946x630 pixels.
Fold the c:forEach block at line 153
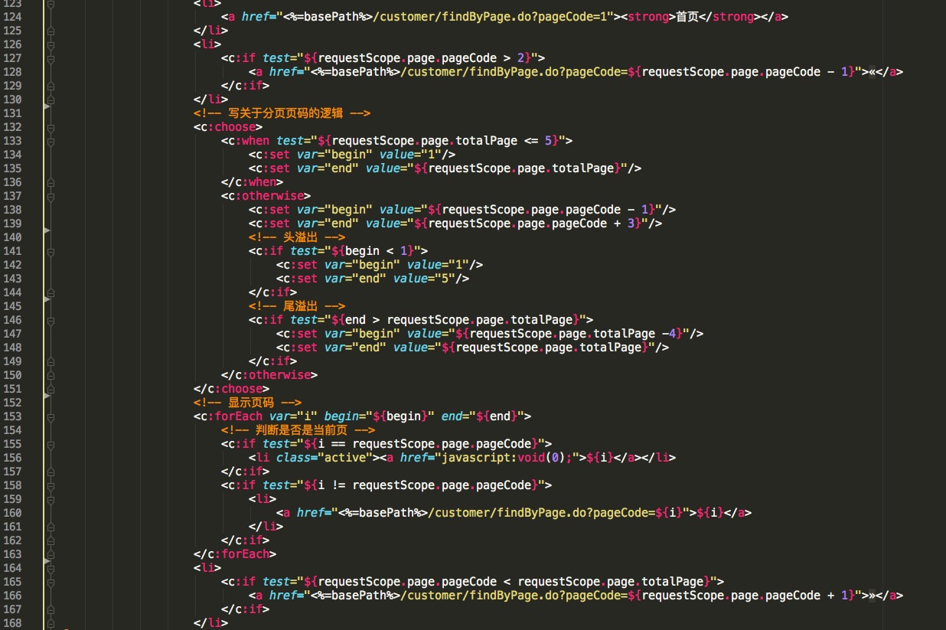[51, 416]
